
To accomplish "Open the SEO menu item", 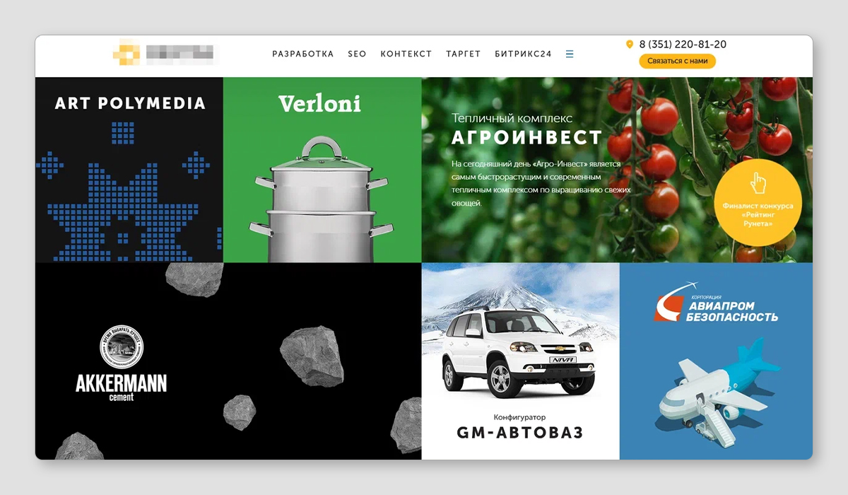I will tap(357, 54).
